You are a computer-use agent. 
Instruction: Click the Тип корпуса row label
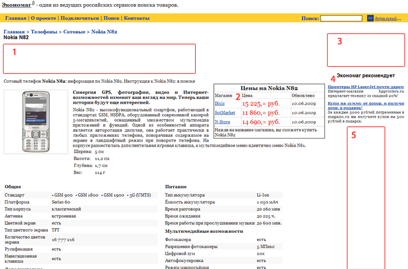pos(17,209)
